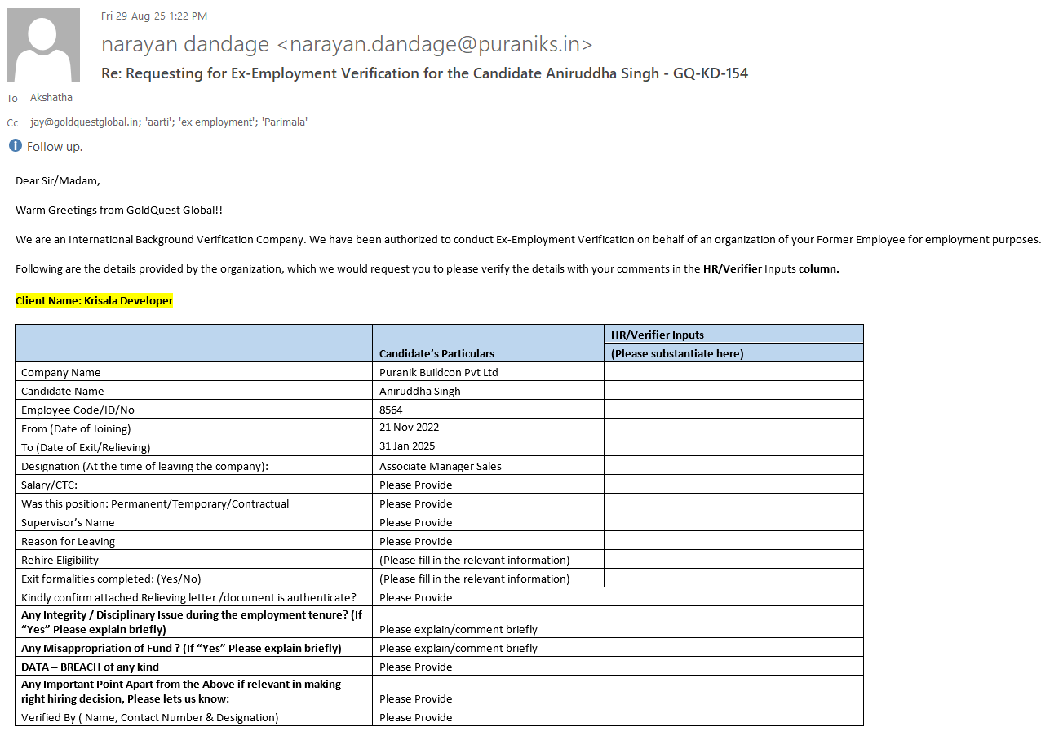Click HR input cell for Company Name

(x=733, y=372)
